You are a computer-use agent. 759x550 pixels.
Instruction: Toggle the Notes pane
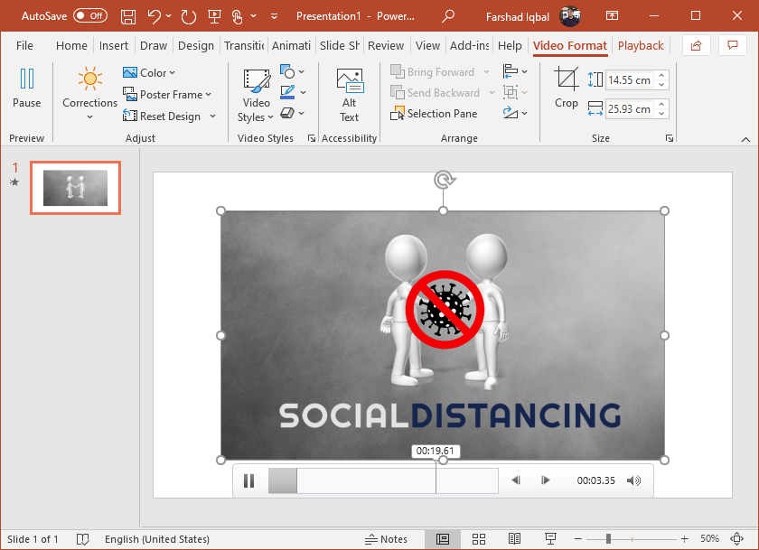click(x=386, y=539)
